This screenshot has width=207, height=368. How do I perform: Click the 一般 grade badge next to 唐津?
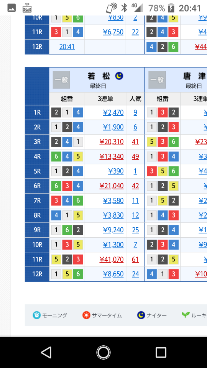click(157, 80)
